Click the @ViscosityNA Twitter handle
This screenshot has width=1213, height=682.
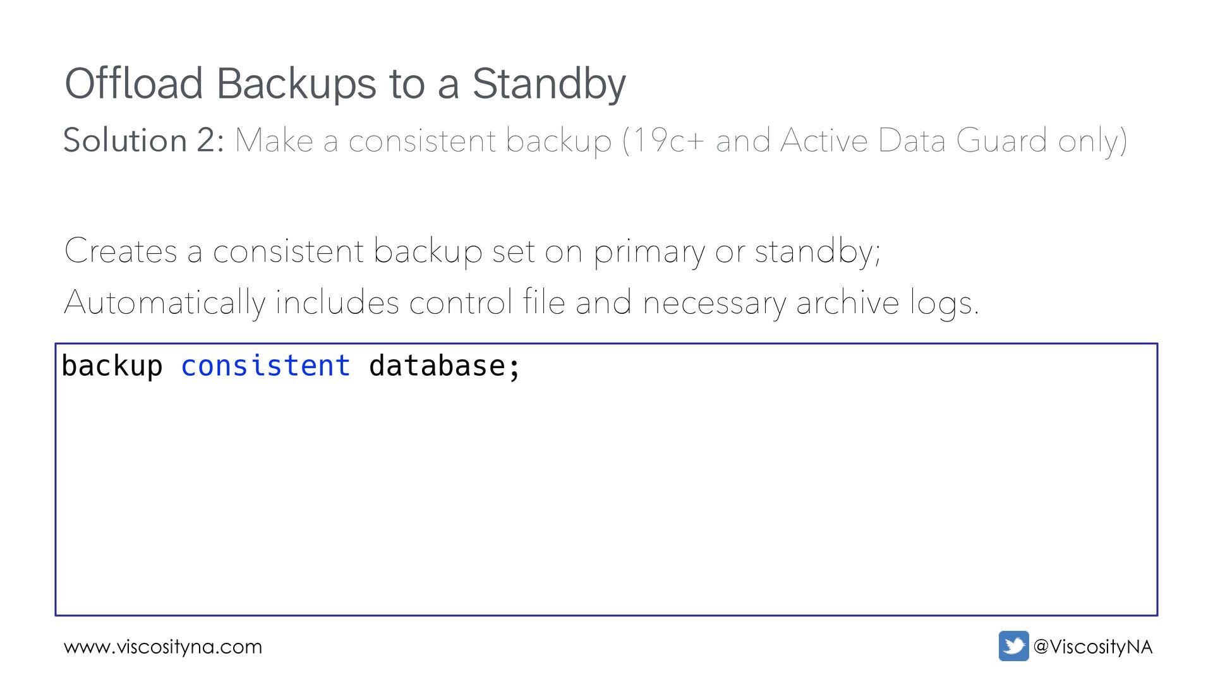coord(1093,647)
